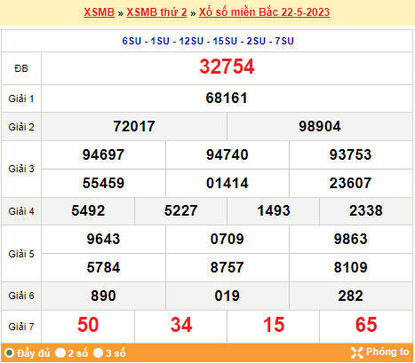Click Giải 2 number 98904
Screen dimensions: 415x363
tap(320, 126)
